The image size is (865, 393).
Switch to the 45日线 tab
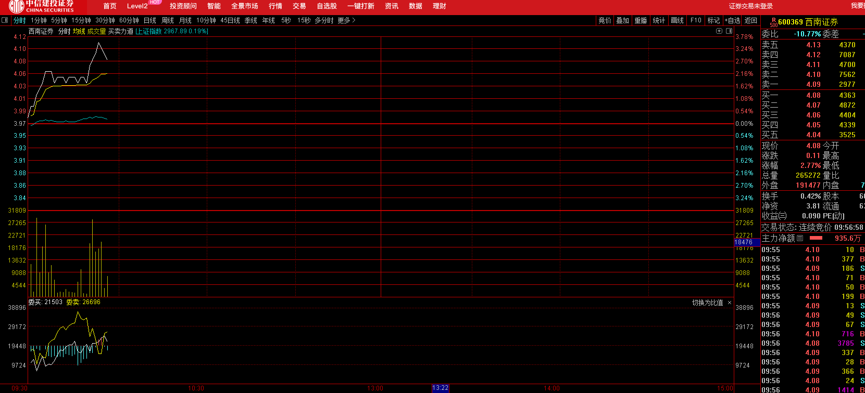point(230,20)
